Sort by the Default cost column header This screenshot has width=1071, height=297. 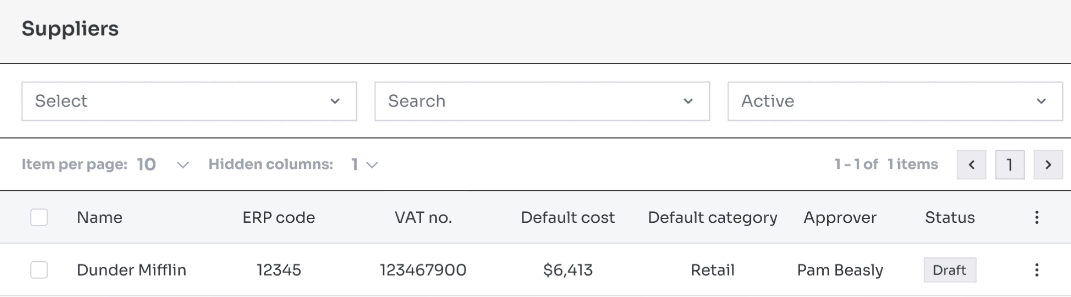tap(567, 217)
